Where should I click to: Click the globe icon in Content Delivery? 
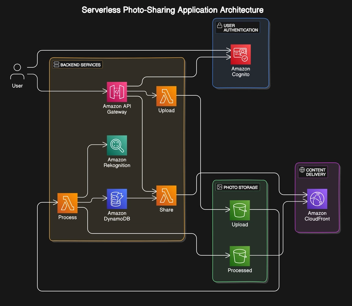(302, 170)
